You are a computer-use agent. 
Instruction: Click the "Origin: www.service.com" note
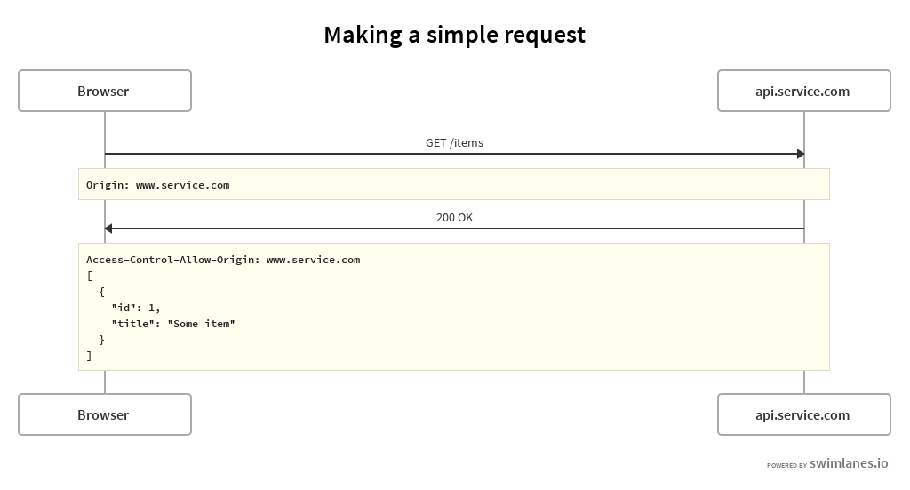click(x=158, y=185)
